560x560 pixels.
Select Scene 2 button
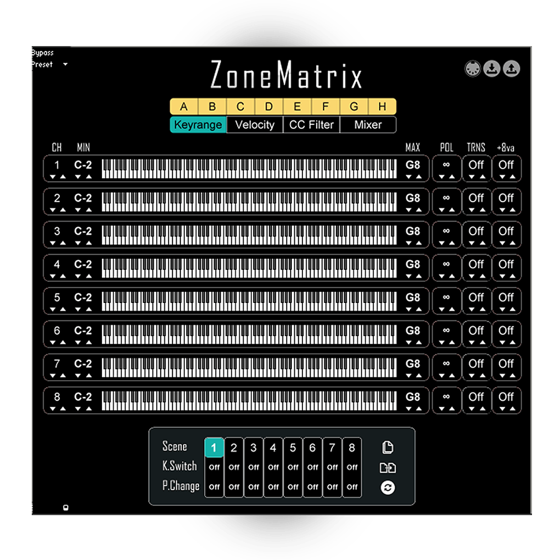tap(234, 447)
